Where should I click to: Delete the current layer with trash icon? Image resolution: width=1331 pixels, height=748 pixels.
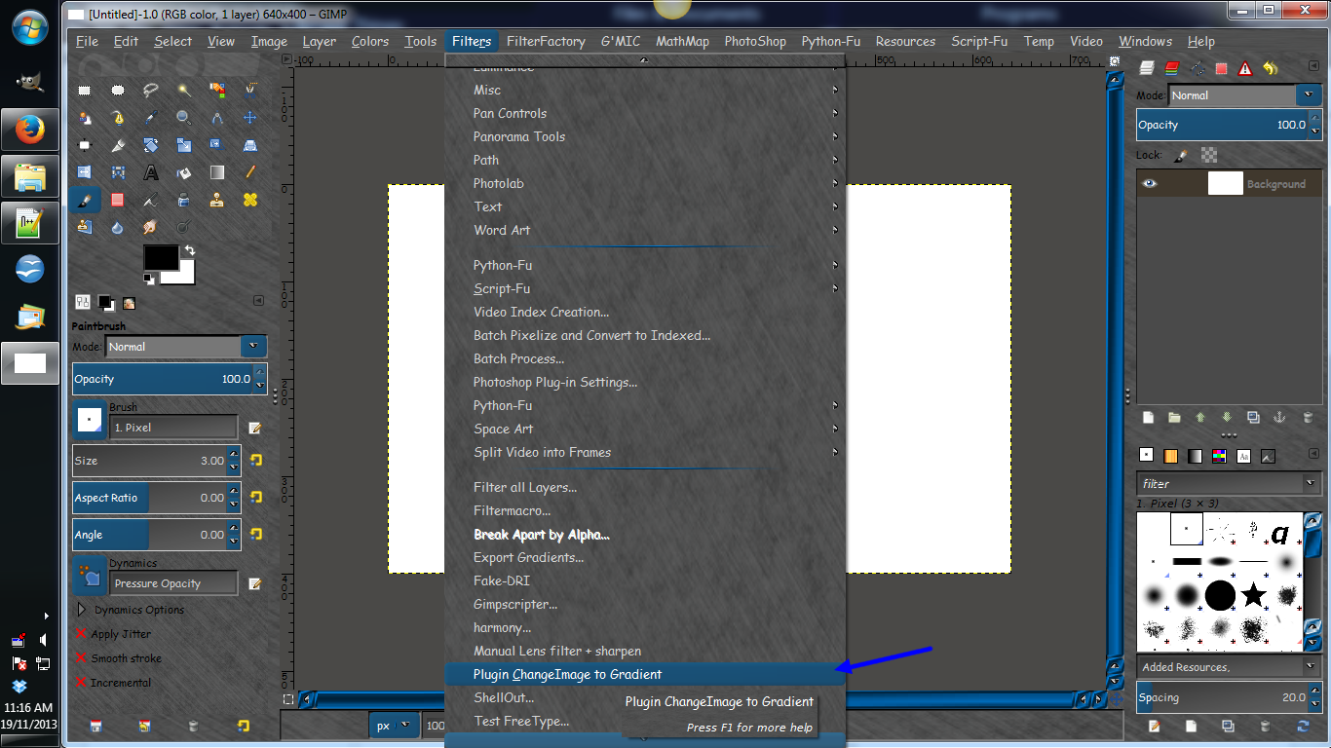coord(1308,418)
